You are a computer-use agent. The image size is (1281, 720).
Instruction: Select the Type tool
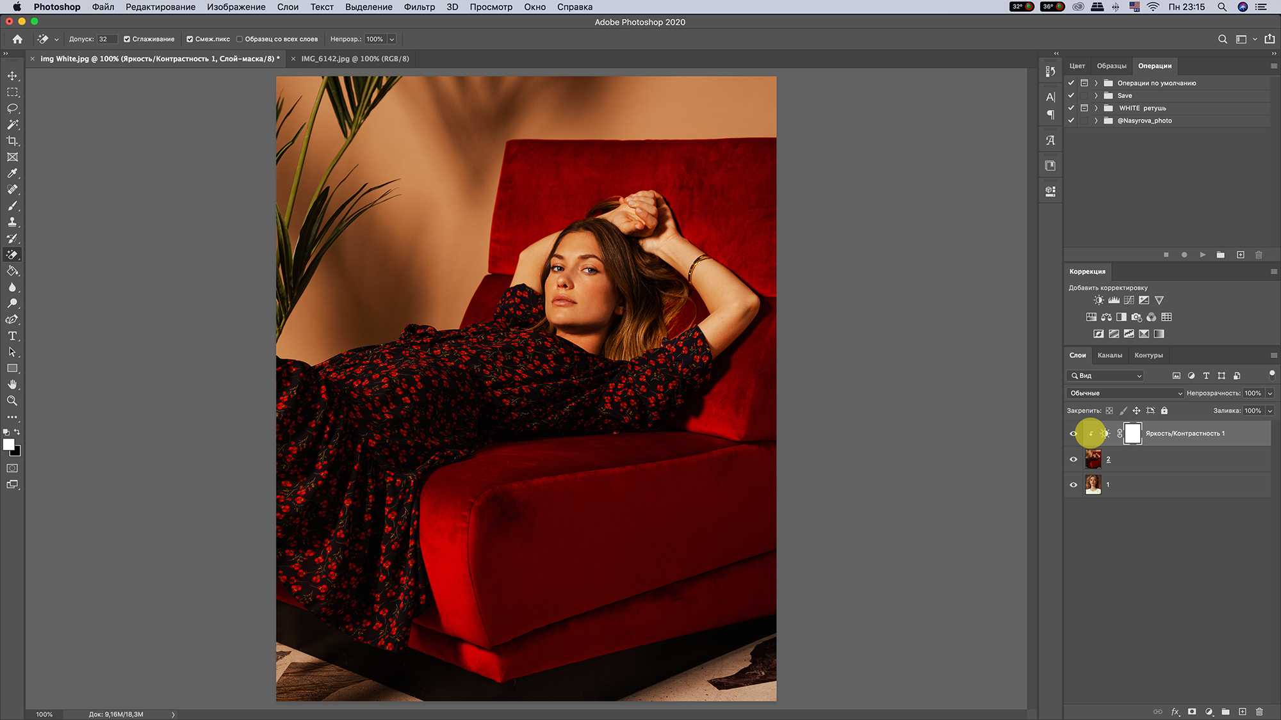(x=12, y=336)
